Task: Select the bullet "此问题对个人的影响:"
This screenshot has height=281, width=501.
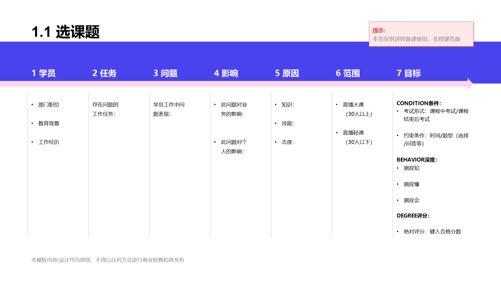Action: coord(234,147)
